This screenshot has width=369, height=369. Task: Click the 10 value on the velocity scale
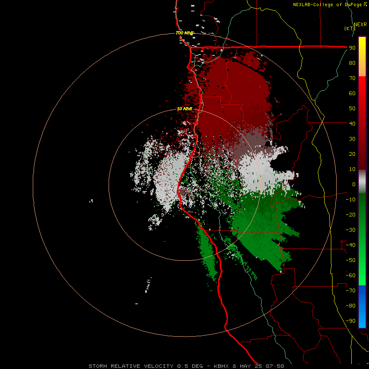(352, 169)
